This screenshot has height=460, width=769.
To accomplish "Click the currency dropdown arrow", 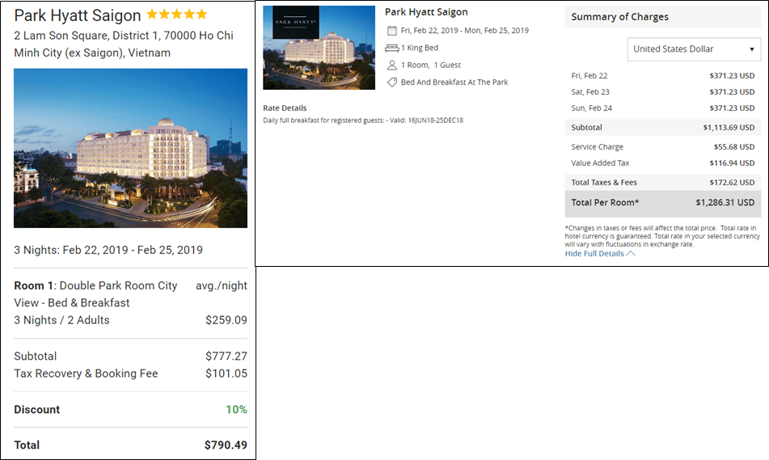I will click(751, 49).
